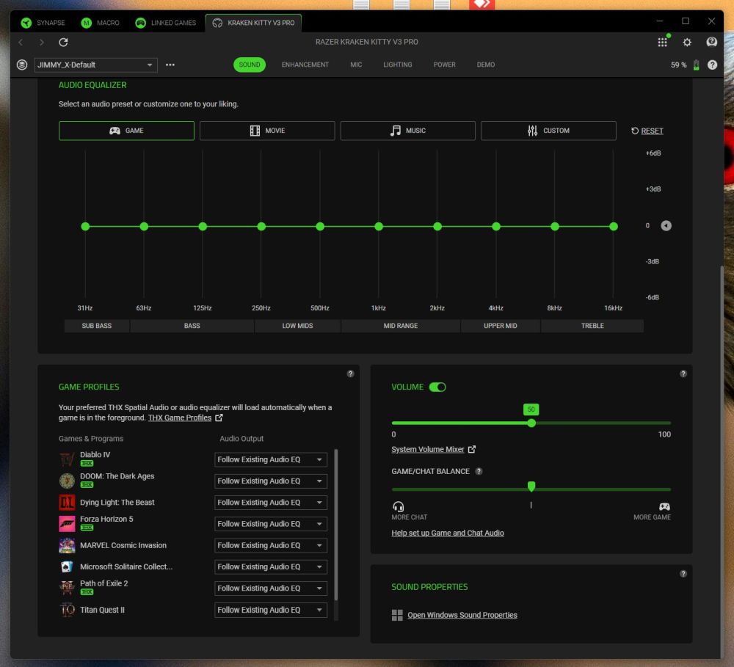Viewport: 734px width, 667px height.
Task: Click the help icon in Game Profiles panel
Action: 350,373
